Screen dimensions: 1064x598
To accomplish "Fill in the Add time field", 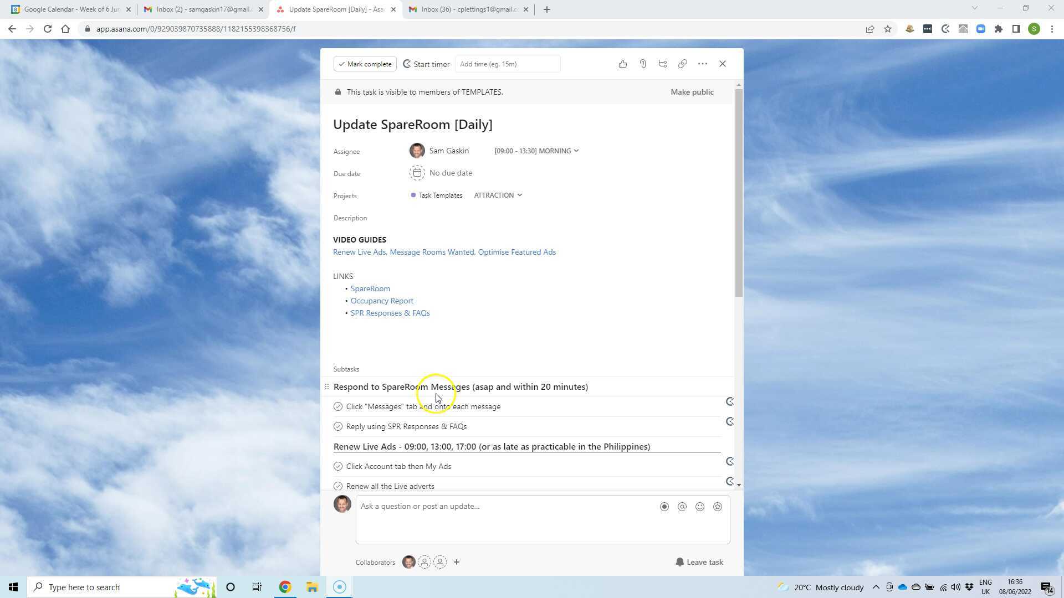I will pos(508,64).
